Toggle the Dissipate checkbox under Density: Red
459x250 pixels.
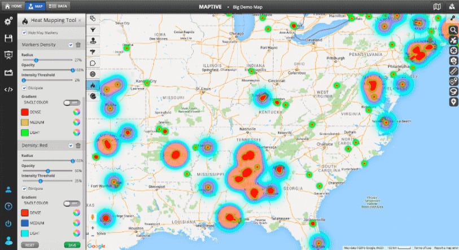pyautogui.click(x=24, y=189)
